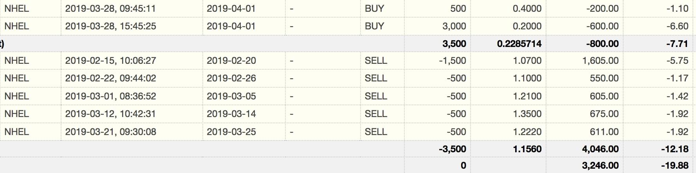The width and height of the screenshot is (696, 173).
Task: Click the bold 4,046.00 sell subtotal
Action: [x=600, y=149]
